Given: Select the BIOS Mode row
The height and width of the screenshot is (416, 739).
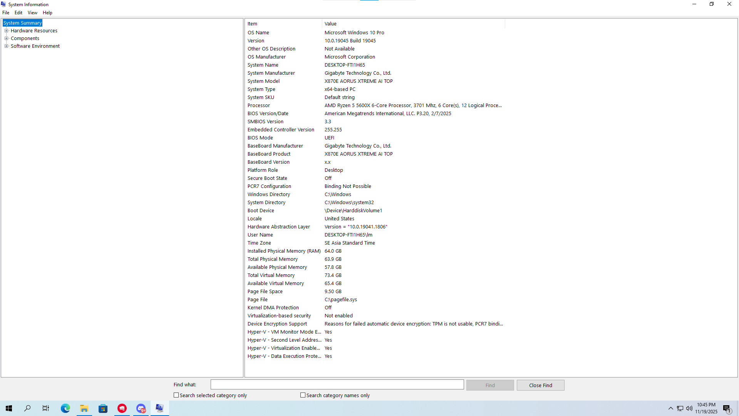Looking at the screenshot, I should (375, 138).
